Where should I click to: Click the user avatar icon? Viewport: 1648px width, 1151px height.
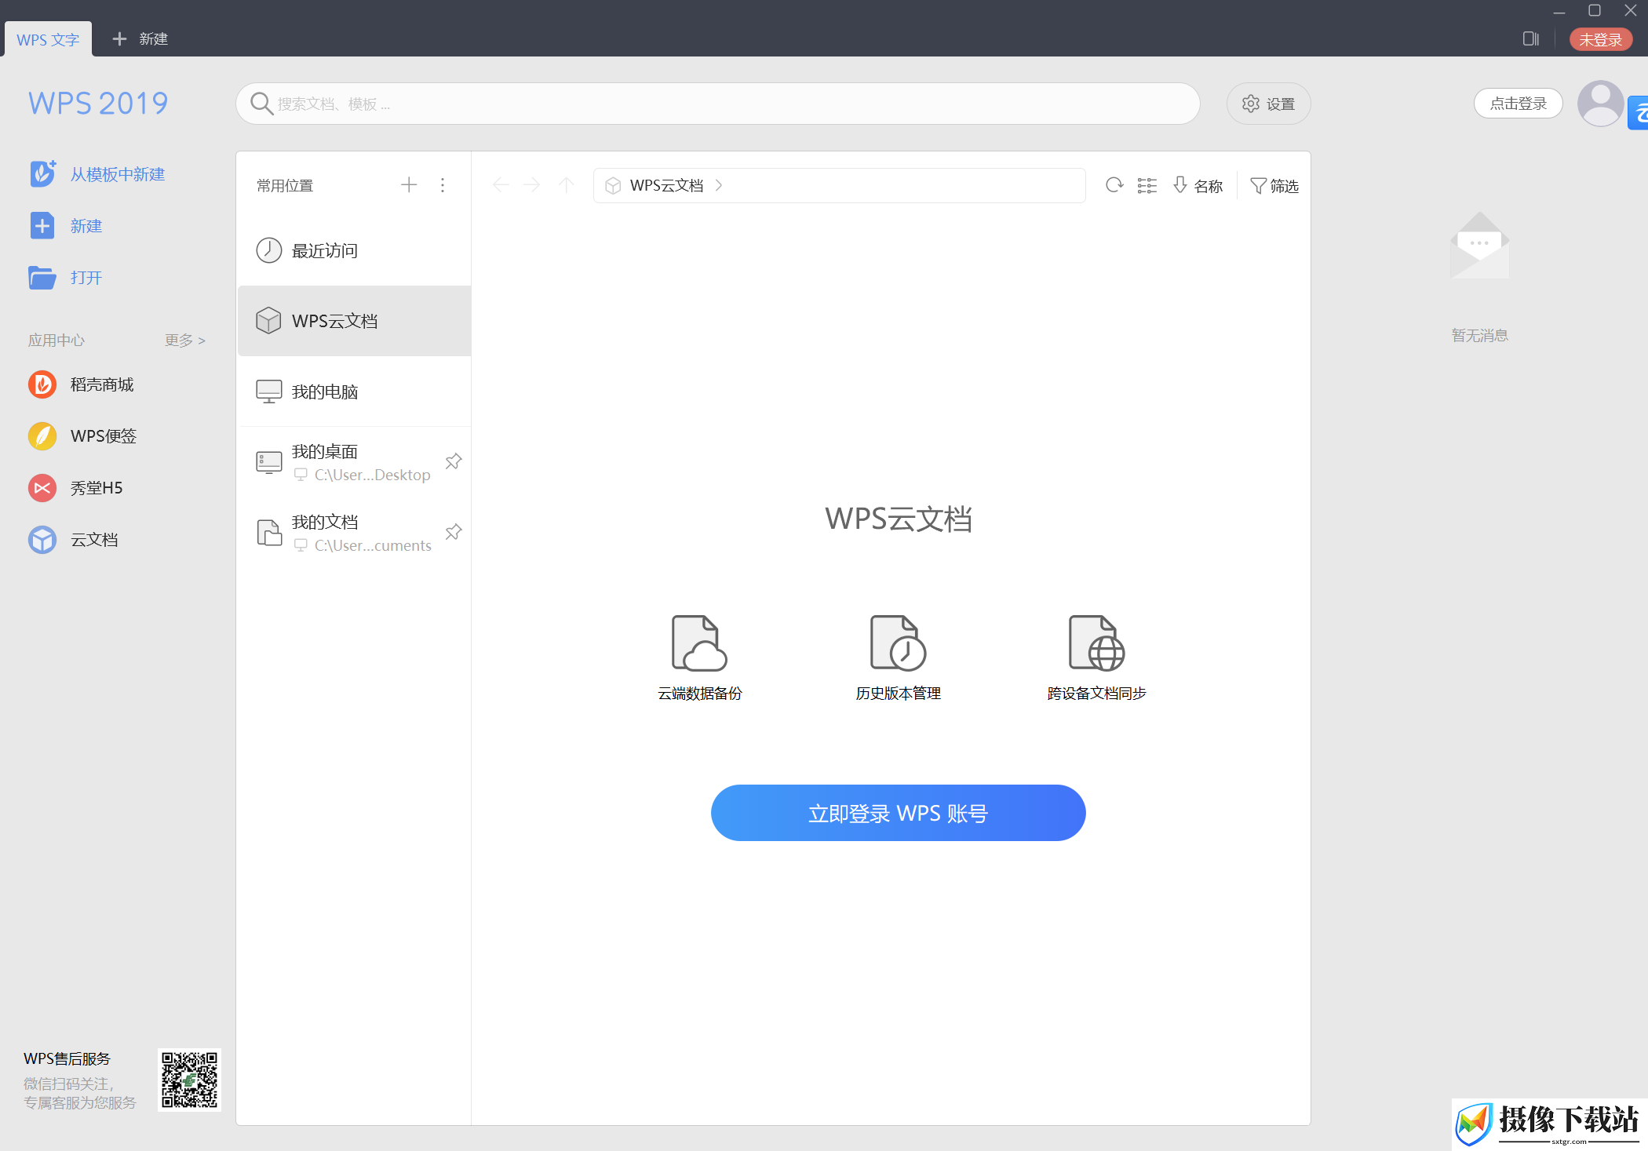pyautogui.click(x=1600, y=104)
